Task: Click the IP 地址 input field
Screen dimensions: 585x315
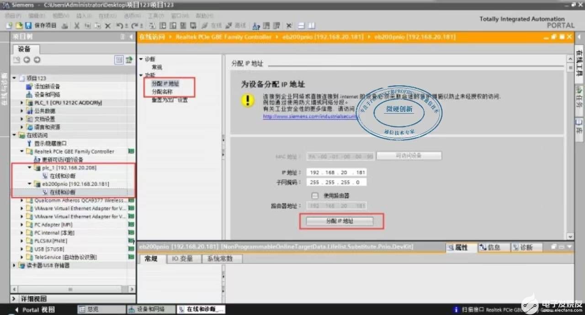Action: point(336,173)
